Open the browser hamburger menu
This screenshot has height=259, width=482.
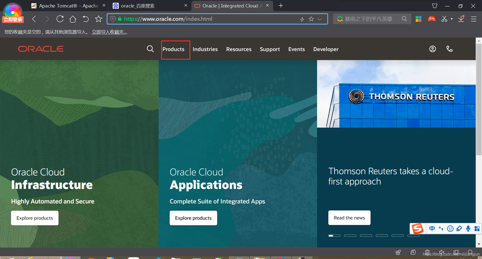tap(474, 19)
